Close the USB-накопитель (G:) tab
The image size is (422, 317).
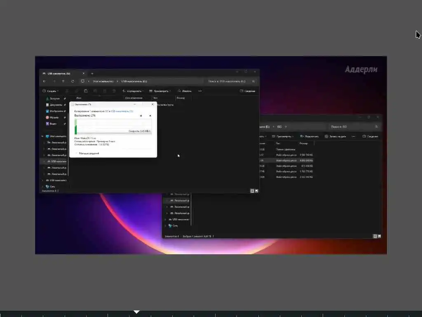[83, 73]
